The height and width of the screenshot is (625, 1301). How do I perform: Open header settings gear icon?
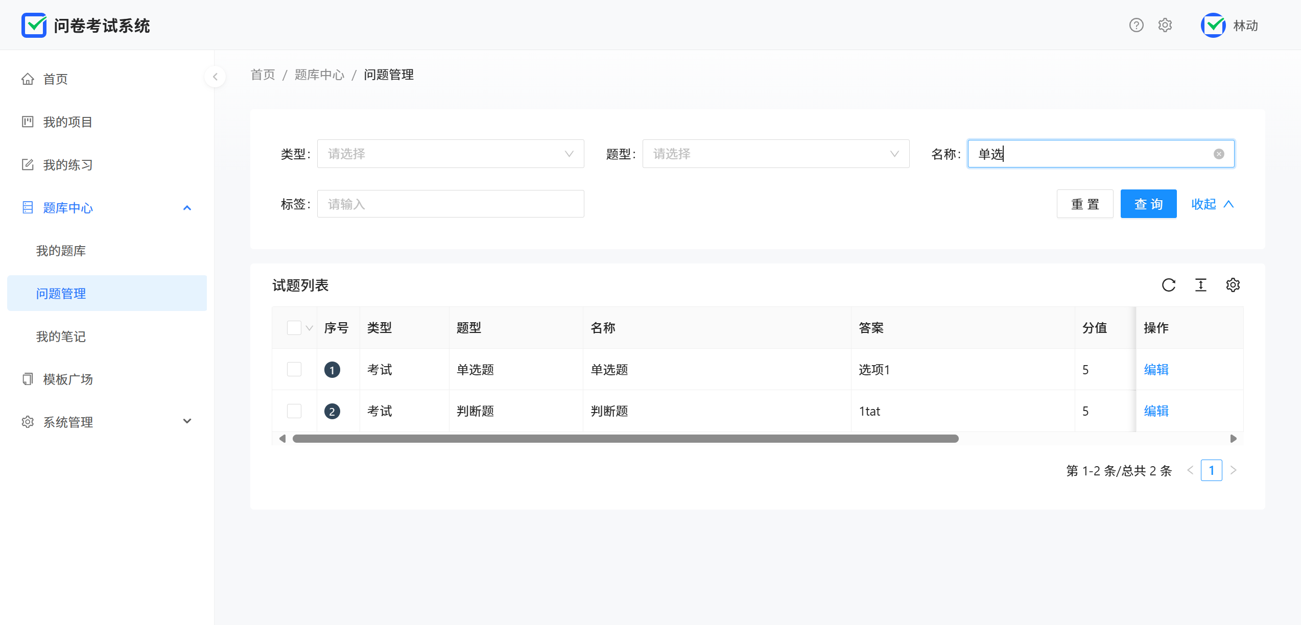pyautogui.click(x=1165, y=25)
